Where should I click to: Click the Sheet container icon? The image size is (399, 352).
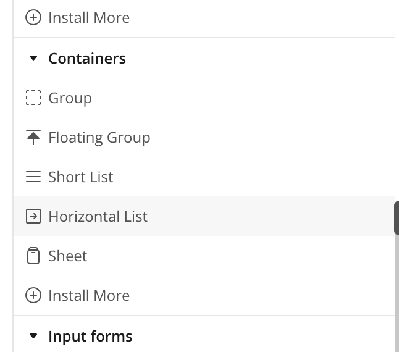pos(33,256)
